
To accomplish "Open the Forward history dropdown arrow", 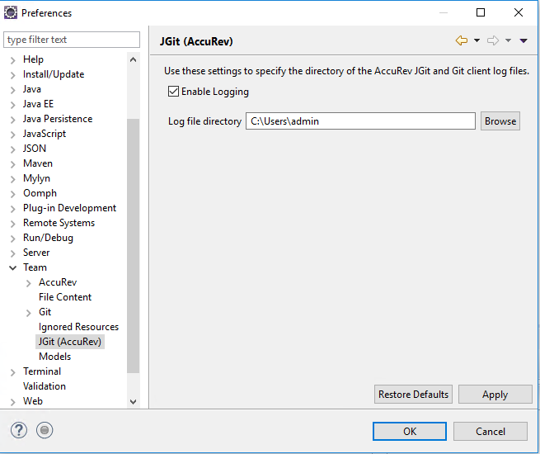I will pos(508,40).
